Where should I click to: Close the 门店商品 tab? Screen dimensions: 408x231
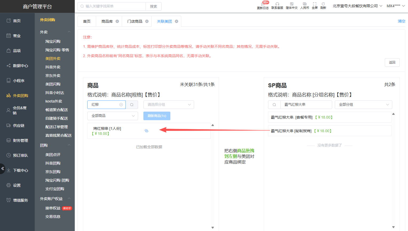tap(147, 21)
